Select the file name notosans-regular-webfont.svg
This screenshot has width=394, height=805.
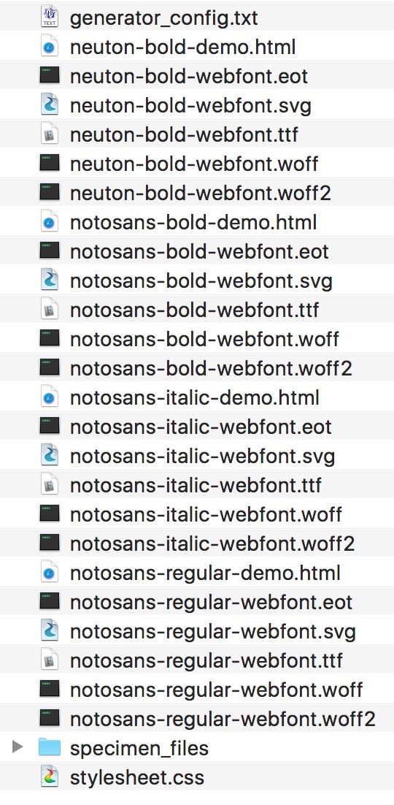213,633
